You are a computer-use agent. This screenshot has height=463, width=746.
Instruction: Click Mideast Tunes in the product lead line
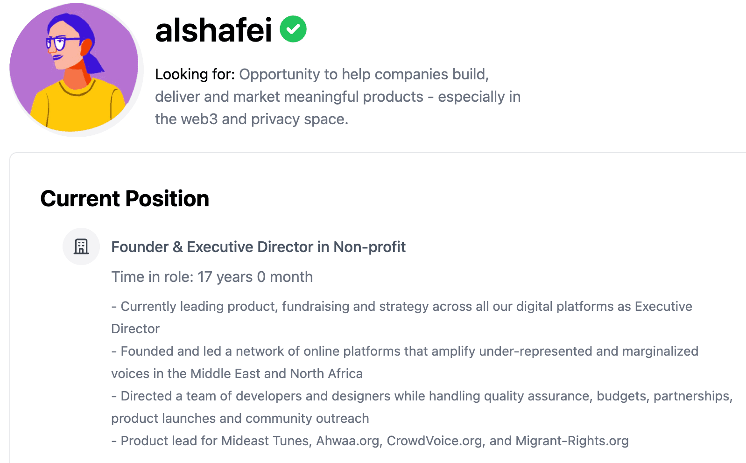pyautogui.click(x=266, y=441)
